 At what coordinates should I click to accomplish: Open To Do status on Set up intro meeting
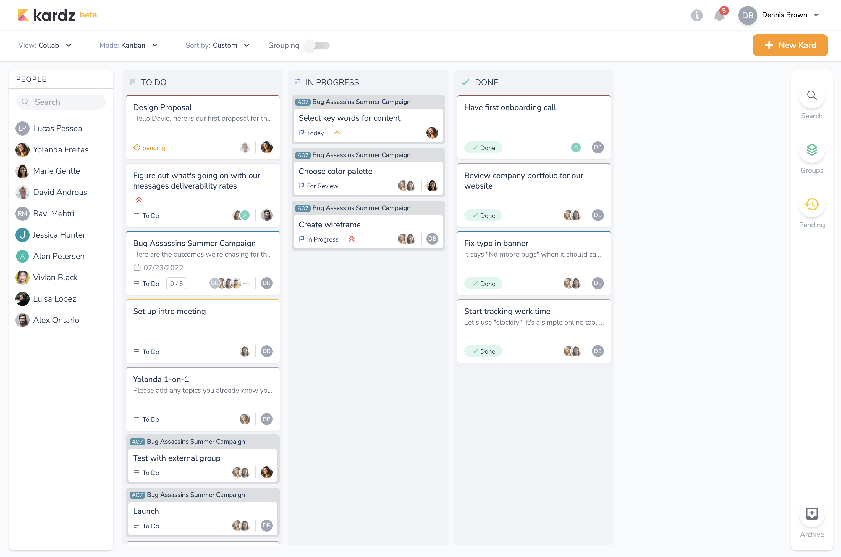(146, 351)
